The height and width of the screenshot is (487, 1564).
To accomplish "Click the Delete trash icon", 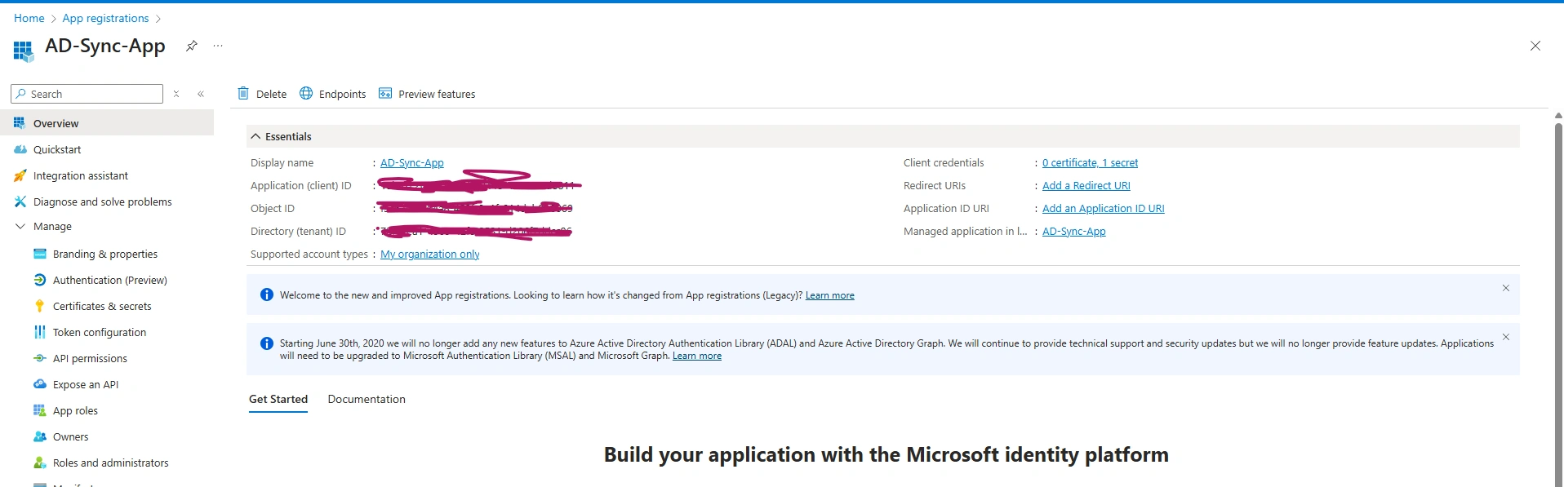I will (x=243, y=93).
